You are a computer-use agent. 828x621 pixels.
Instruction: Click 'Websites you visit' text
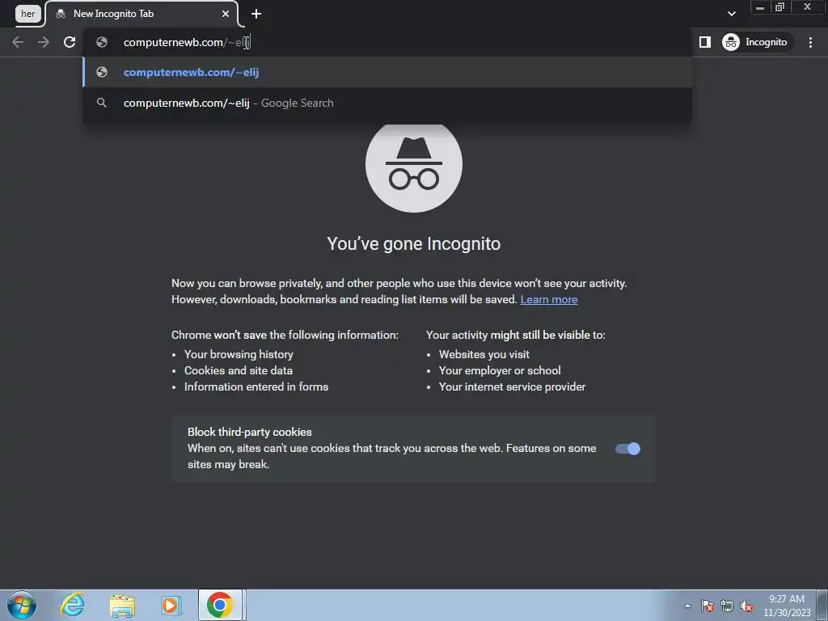tap(484, 354)
